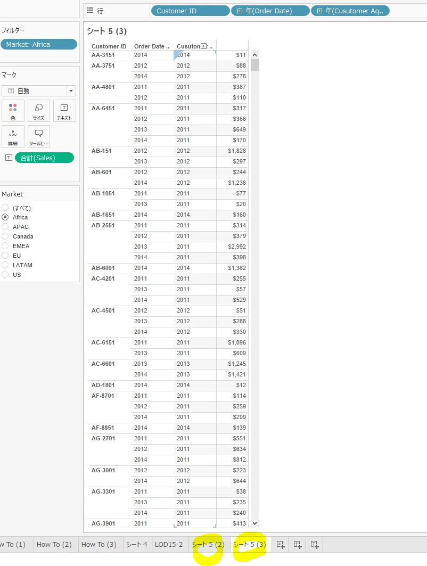Image resolution: width=427 pixels, height=566 pixels.
Task: Select customer row AC-4201
Action: [103, 278]
